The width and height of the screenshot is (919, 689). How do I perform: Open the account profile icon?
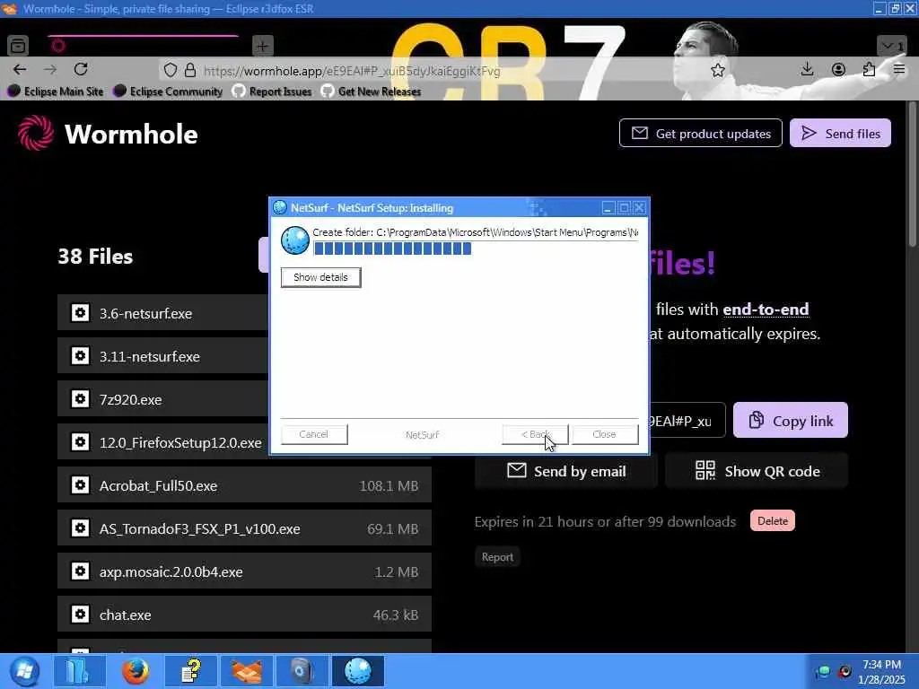pyautogui.click(x=838, y=70)
